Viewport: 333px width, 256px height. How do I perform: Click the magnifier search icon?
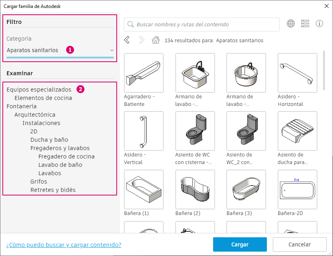(x=130, y=24)
